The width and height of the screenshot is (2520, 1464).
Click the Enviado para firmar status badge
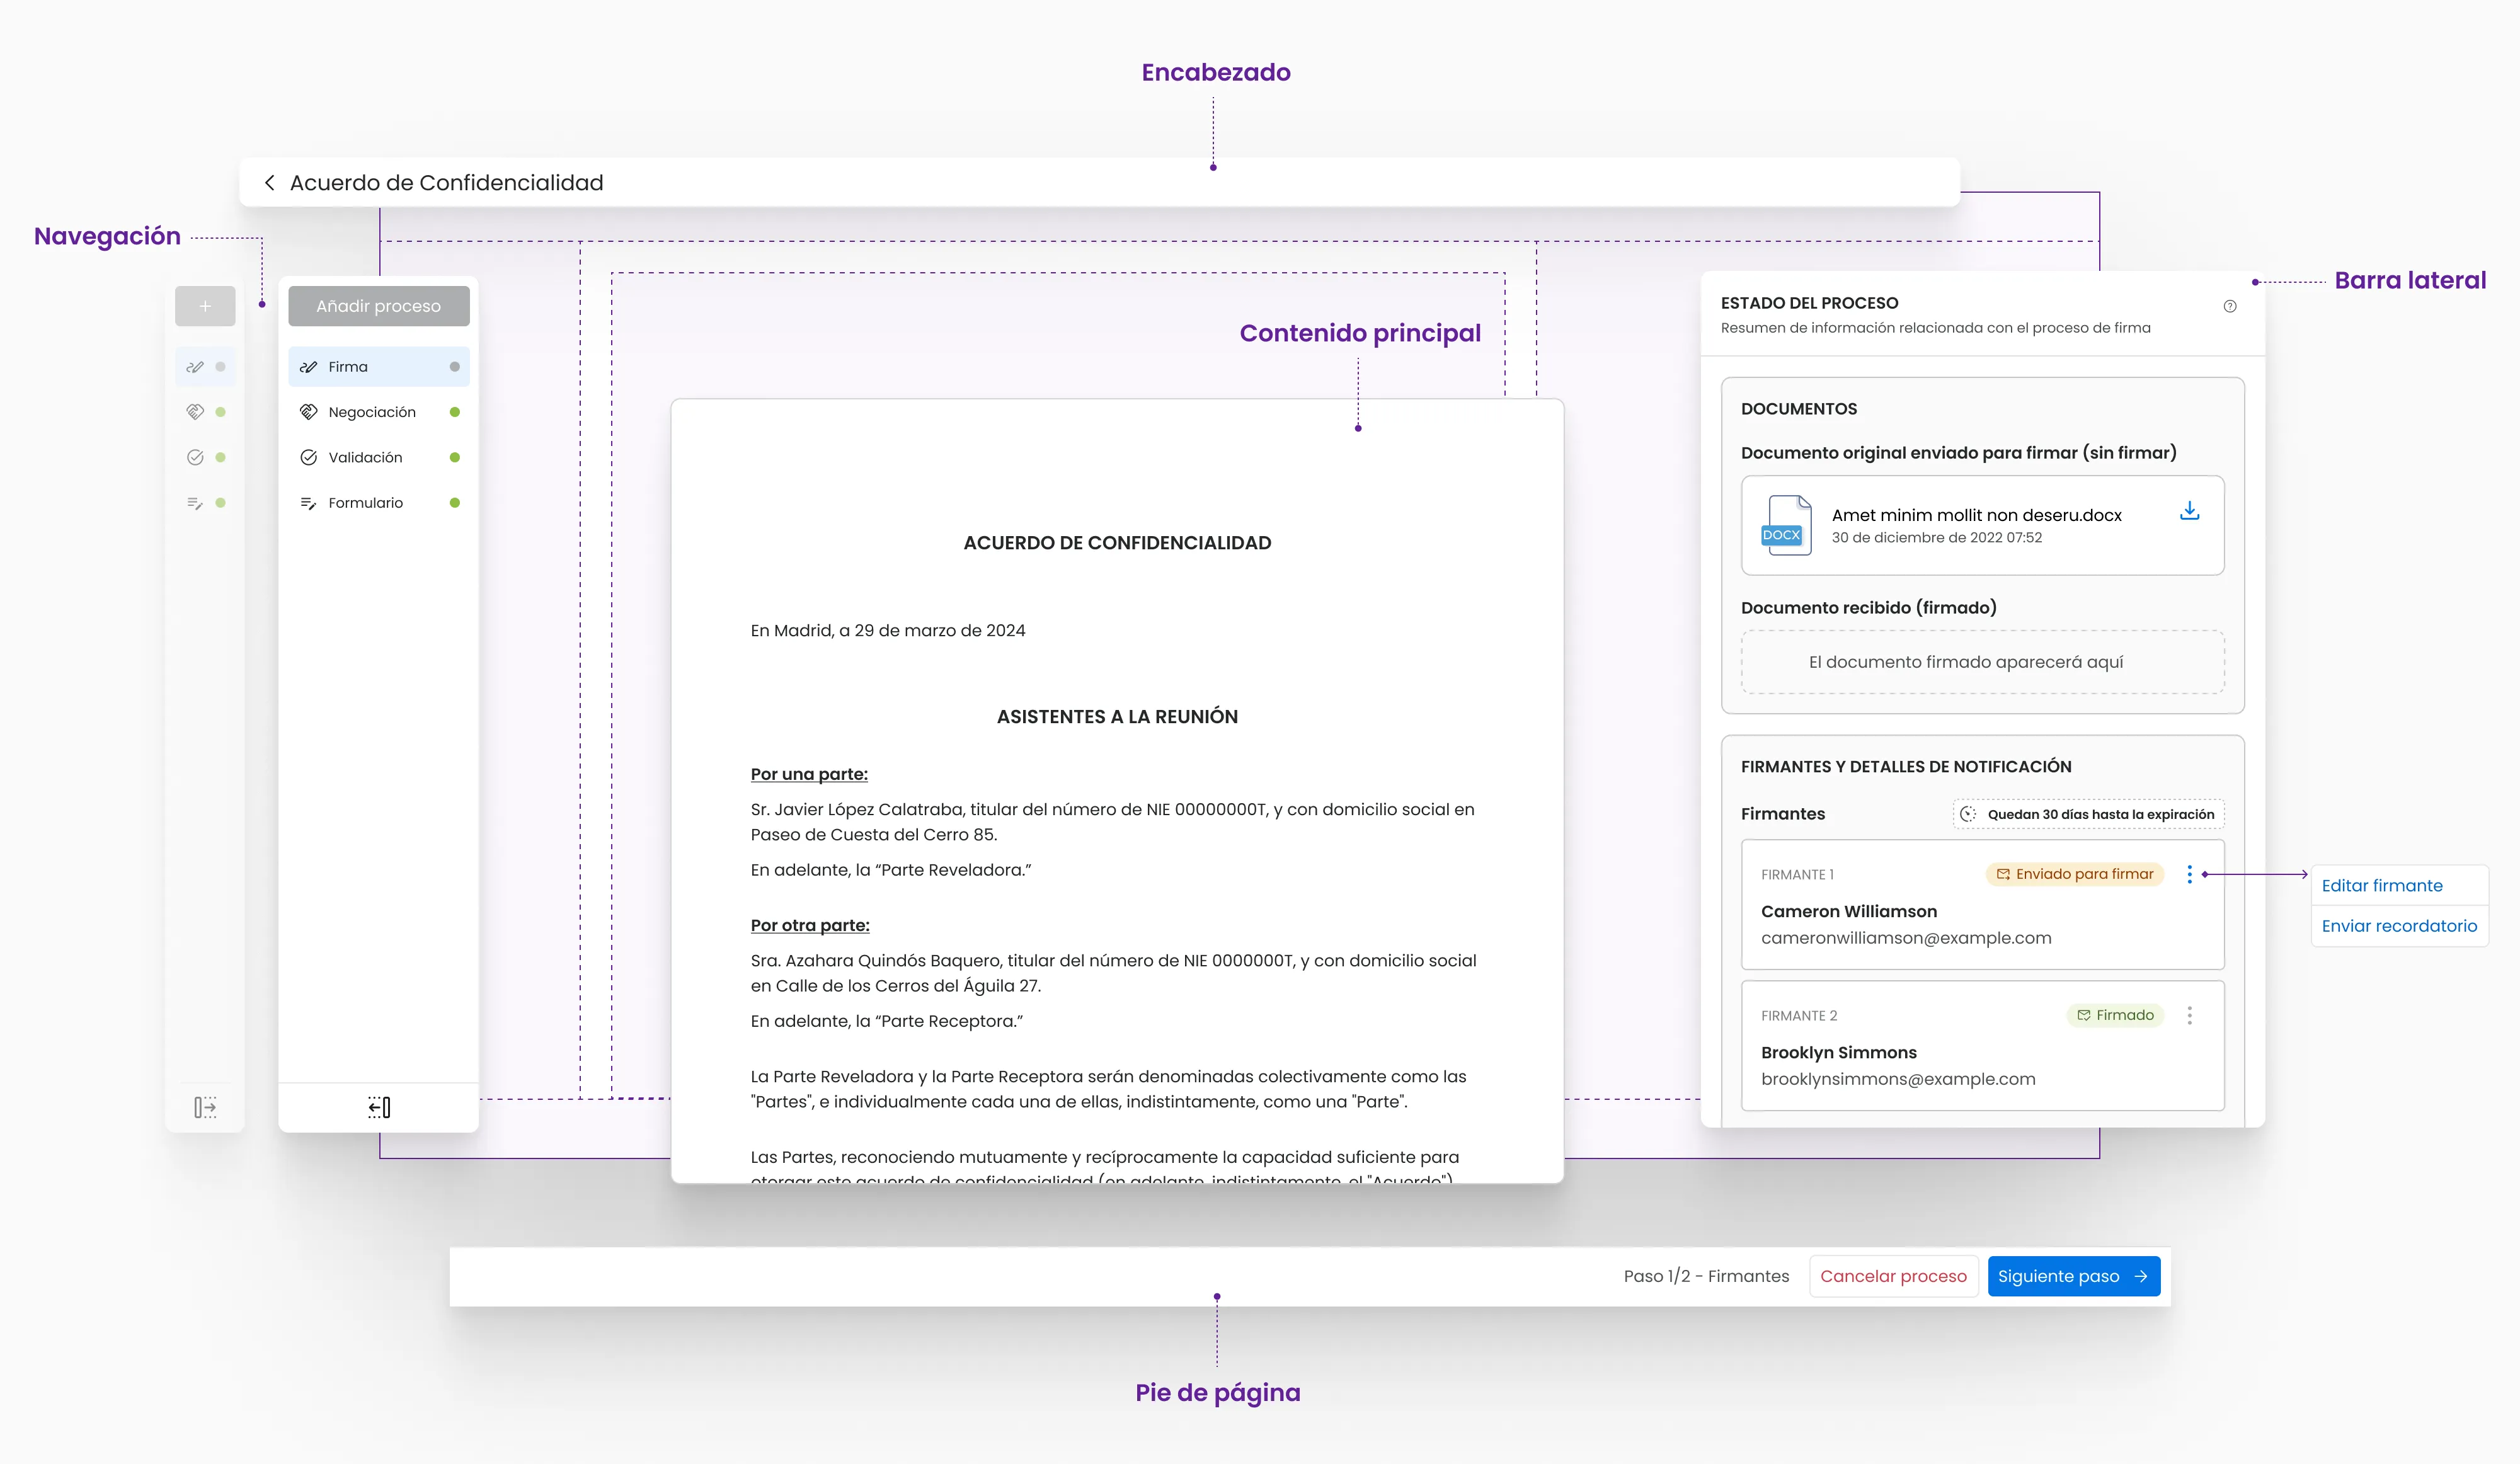[2075, 874]
